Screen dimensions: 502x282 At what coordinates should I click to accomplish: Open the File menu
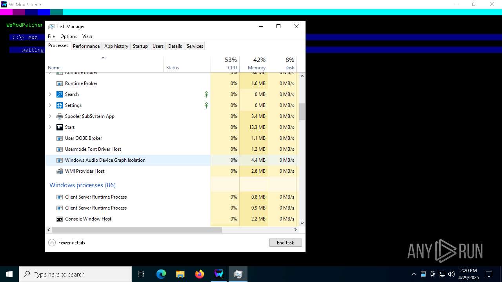tap(51, 36)
